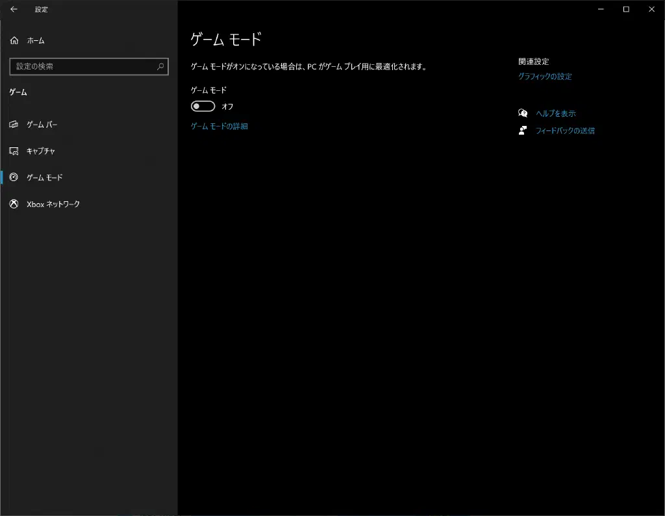
Task: Open the ゲーム モードの詳細 link
Action: pyautogui.click(x=219, y=127)
